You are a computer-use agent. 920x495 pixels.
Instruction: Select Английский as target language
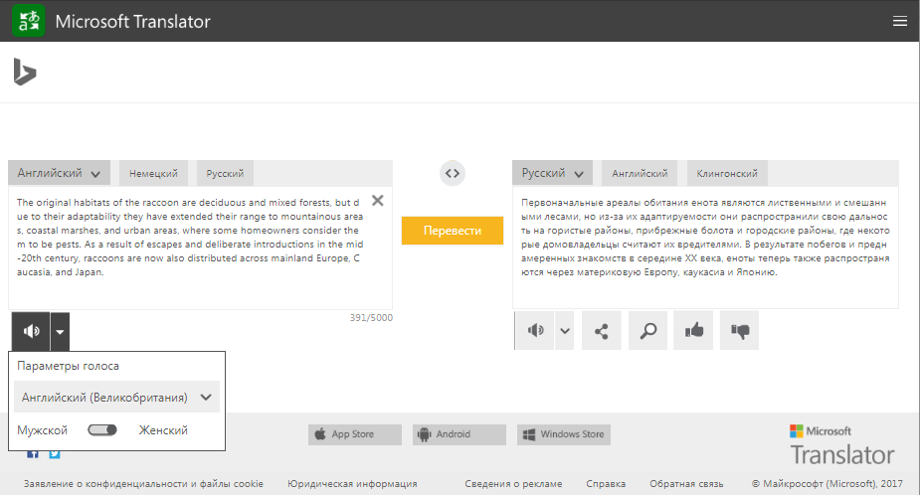tap(640, 174)
